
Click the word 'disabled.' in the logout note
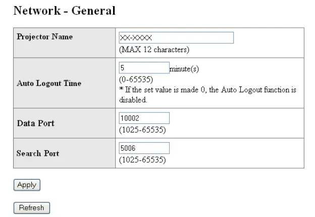[133, 99]
